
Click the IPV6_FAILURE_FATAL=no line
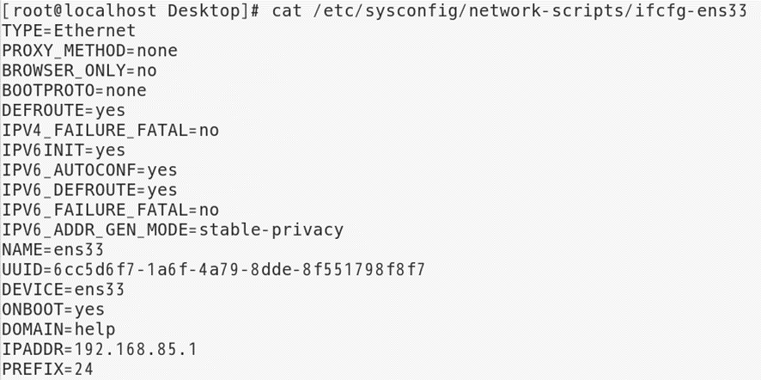pyautogui.click(x=110, y=211)
